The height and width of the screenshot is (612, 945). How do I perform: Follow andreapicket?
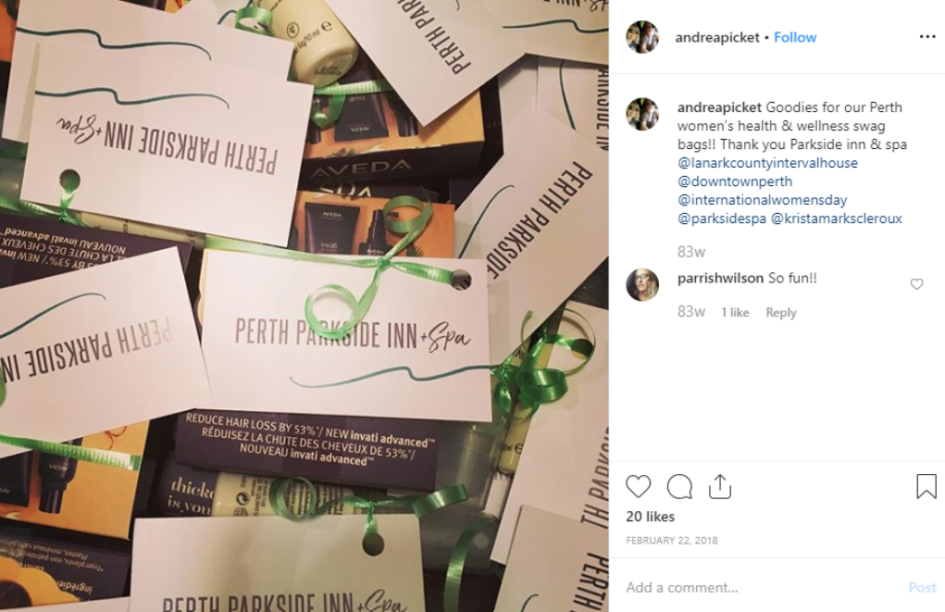point(795,37)
